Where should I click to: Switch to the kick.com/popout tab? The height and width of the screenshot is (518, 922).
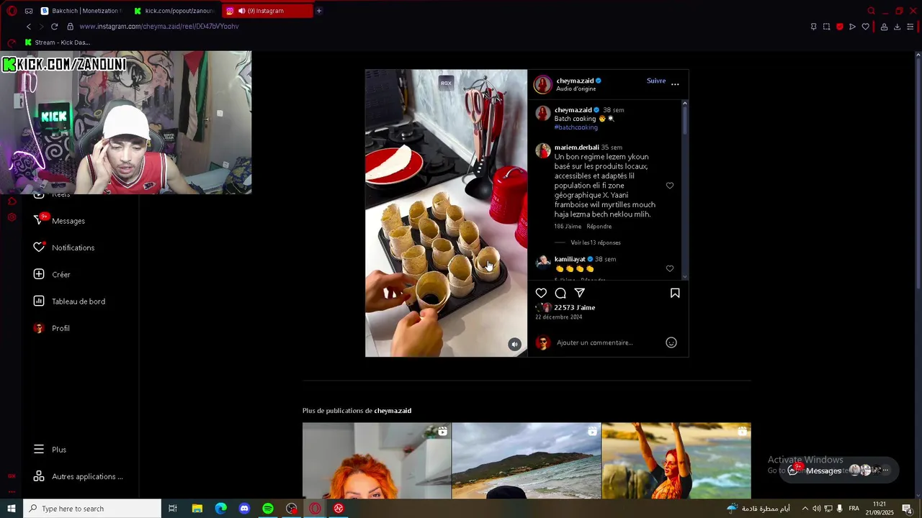(174, 11)
